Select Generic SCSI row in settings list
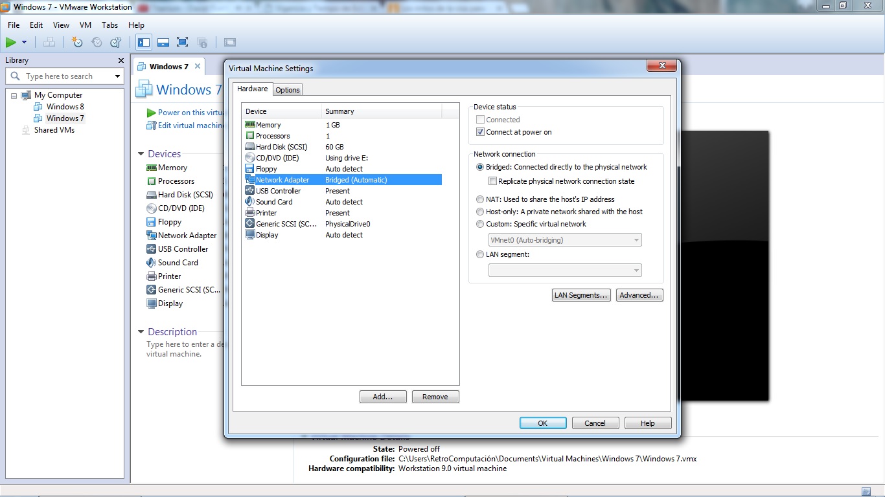 (343, 224)
